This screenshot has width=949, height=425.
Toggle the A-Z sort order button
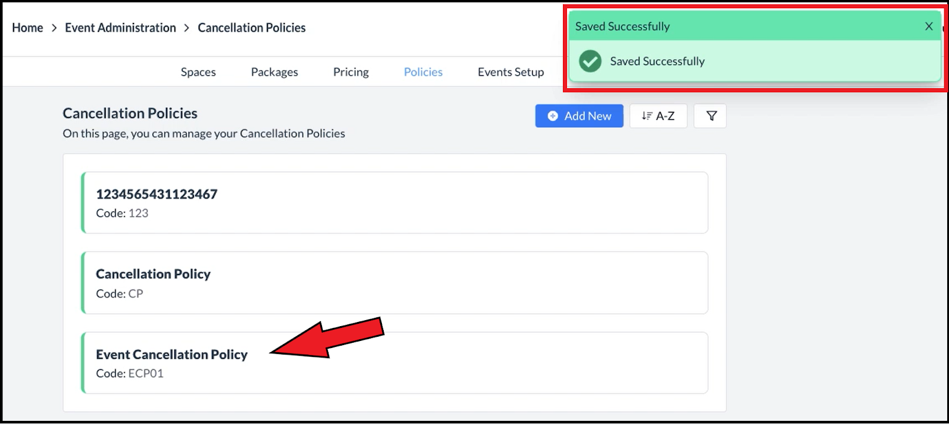[658, 116]
